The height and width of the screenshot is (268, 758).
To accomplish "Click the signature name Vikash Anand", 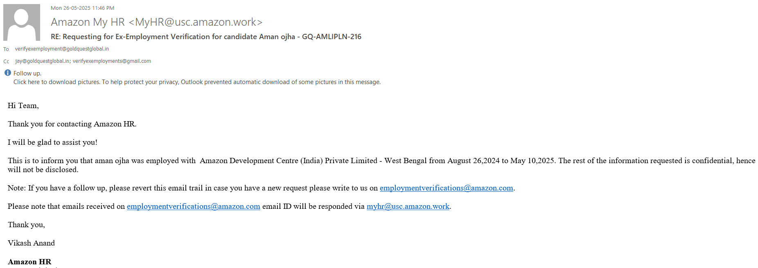I will point(31,243).
